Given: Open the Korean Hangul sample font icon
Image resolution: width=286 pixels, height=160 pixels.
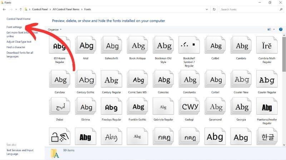Looking at the screenshot, I should [267, 136].
